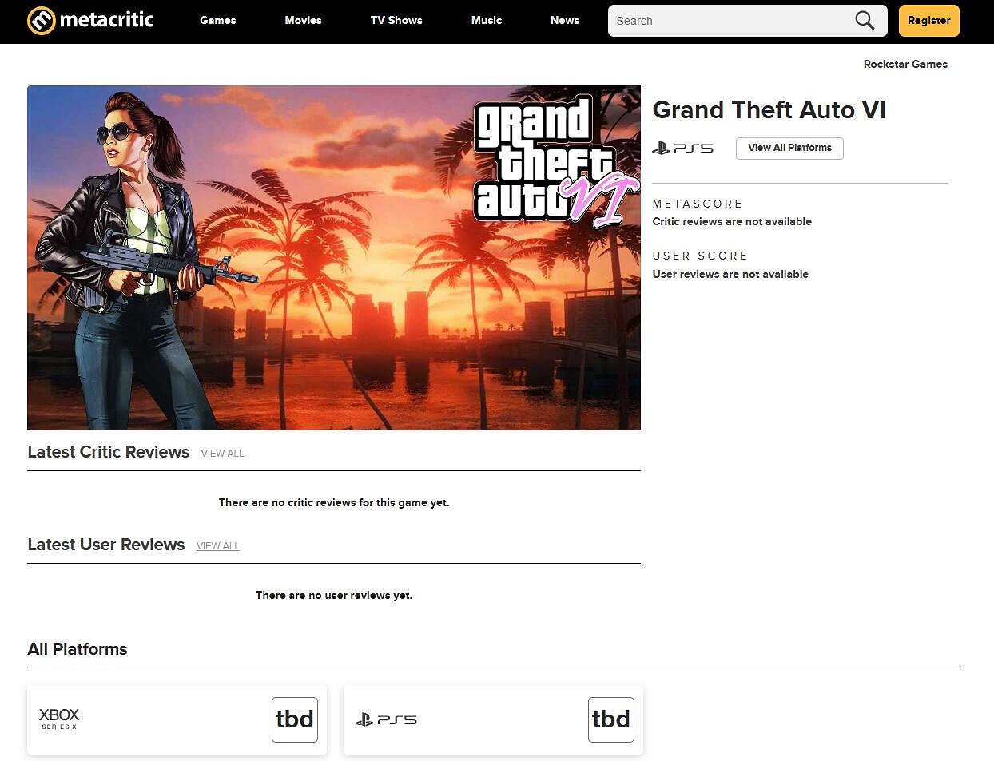Click the Grand Theft Auto VI cover artwork

coord(333,256)
